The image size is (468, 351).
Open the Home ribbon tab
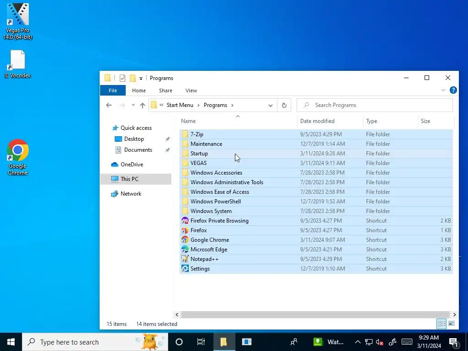[139, 90]
